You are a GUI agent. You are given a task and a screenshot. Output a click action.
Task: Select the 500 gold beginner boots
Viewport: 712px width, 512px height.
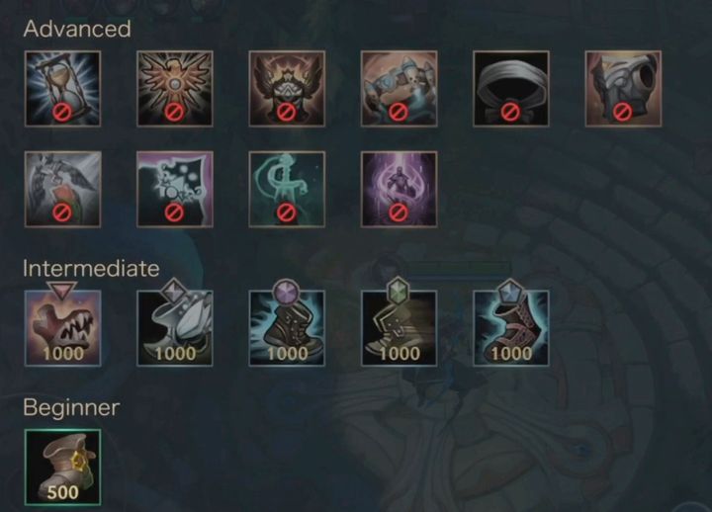pyautogui.click(x=62, y=468)
